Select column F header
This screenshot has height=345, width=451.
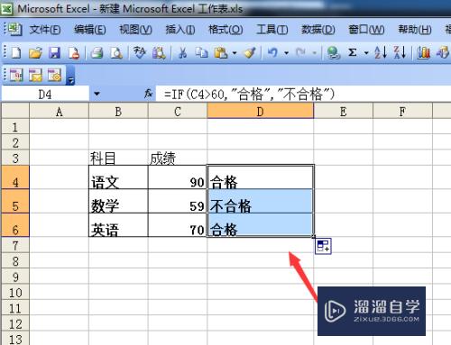(x=402, y=112)
